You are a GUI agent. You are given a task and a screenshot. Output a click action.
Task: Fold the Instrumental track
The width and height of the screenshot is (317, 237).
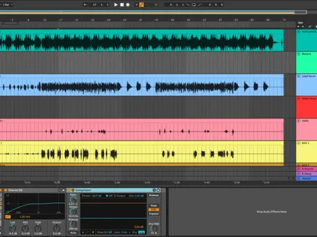pos(298,31)
